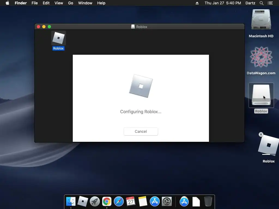This screenshot has width=279, height=209.
Task: Open Notification Center list icon
Action: tap(270, 3)
